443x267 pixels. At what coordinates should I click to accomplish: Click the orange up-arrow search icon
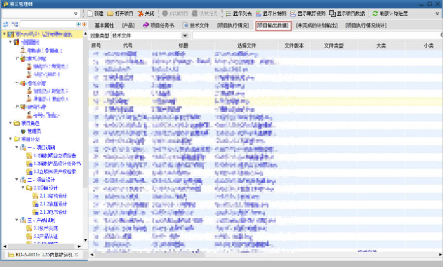tap(84, 25)
